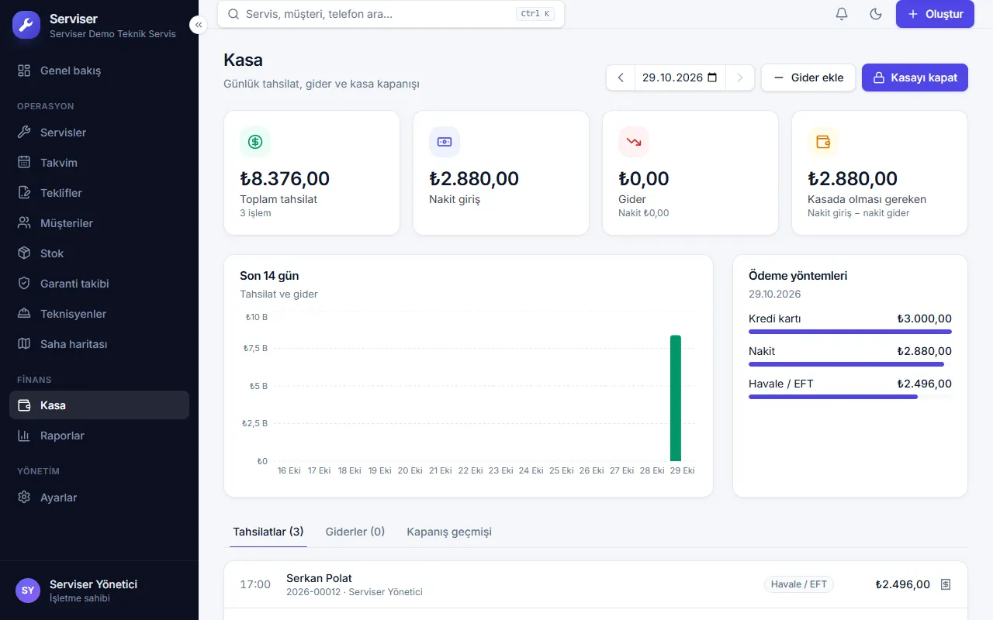This screenshot has width=993, height=620.
Task: Click ₺8.376,00 total collection amount
Action: click(x=285, y=178)
